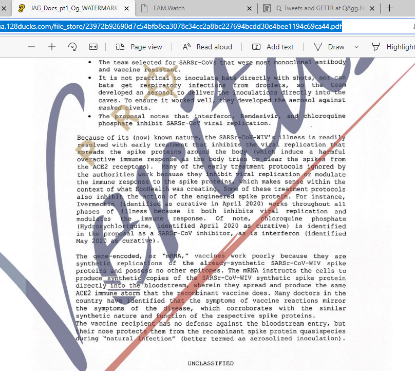Click the italic word 'masked' in bullet
Viewport: 415px width, 371px height.
point(110,108)
